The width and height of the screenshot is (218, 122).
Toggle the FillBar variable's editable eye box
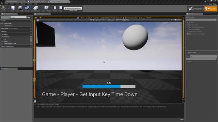click(x=31, y=41)
